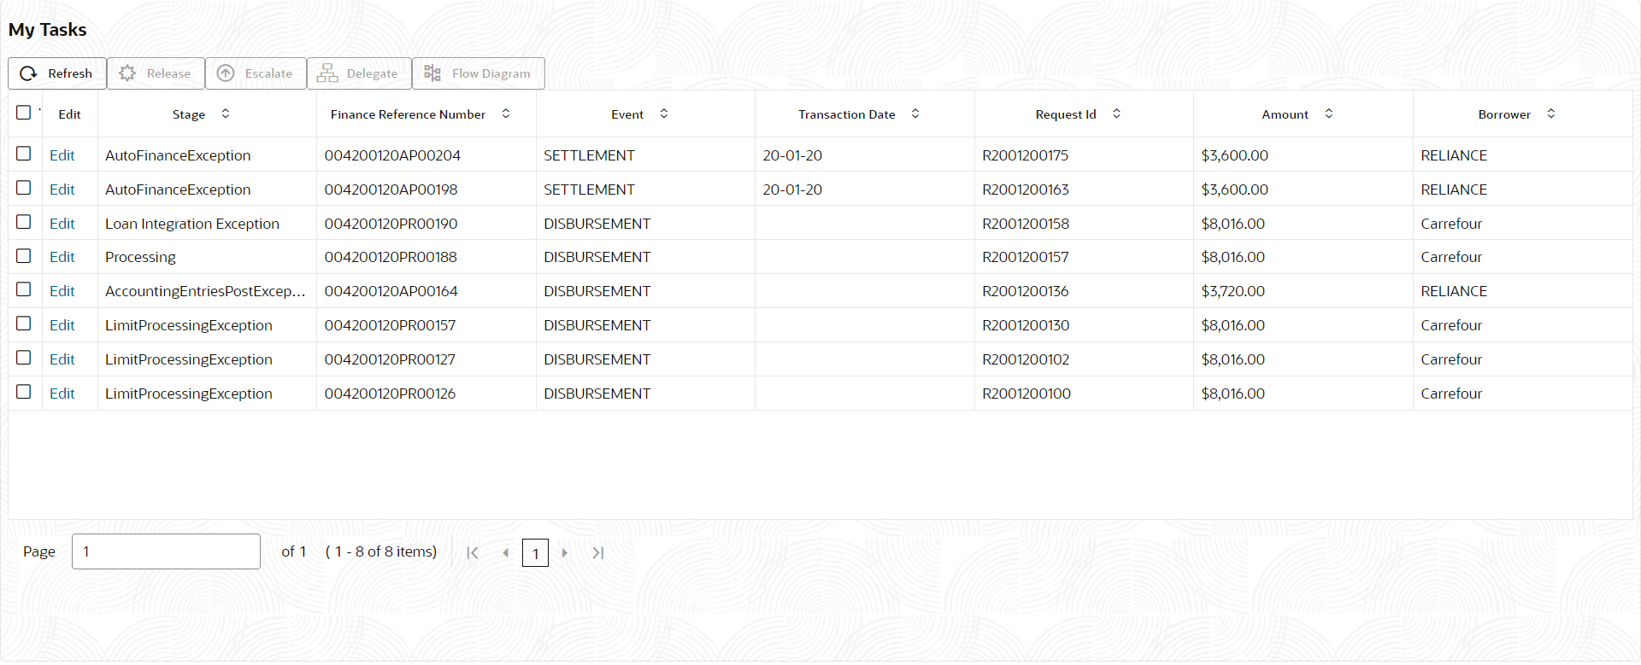The height and width of the screenshot is (665, 1641).
Task: Click the Event column header label
Action: pos(627,114)
